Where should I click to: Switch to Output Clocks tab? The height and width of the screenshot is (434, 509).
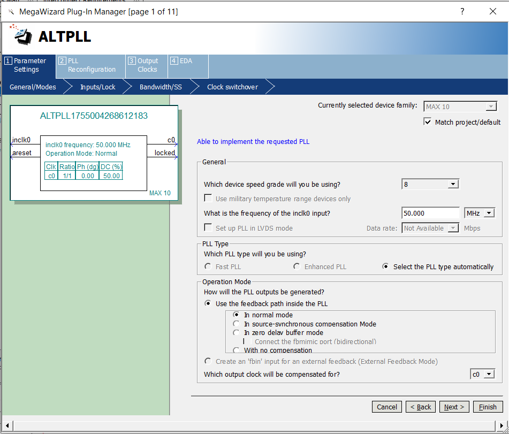(x=147, y=65)
